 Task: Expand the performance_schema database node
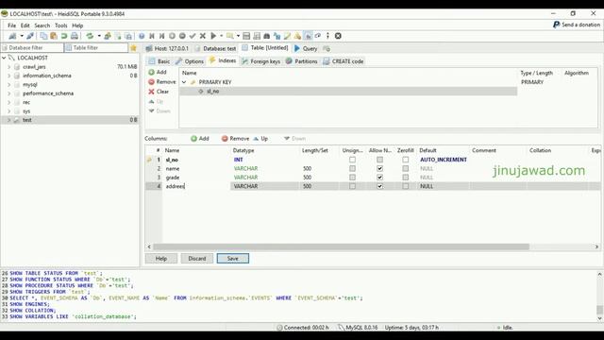pos(9,93)
